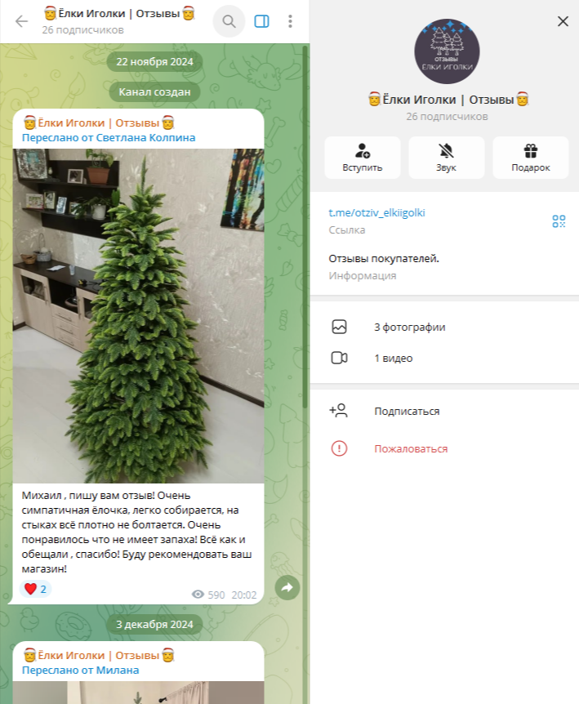Open the 1 видео media section
The image size is (579, 704).
coord(444,358)
